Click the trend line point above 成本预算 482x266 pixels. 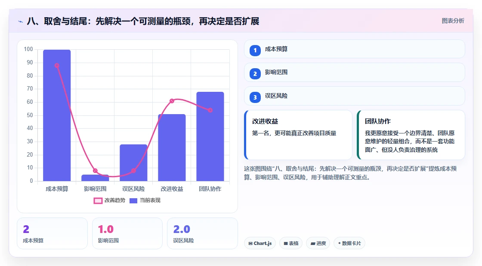pos(57,66)
